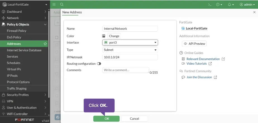The height and width of the screenshot is (123, 258).
Task: Collapse the Policy & Objects chevron
Action: pos(45,24)
